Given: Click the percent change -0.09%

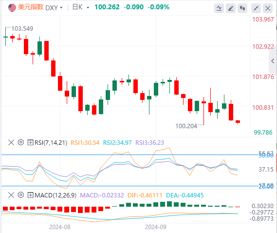Looking at the screenshot, I should tap(159, 7).
